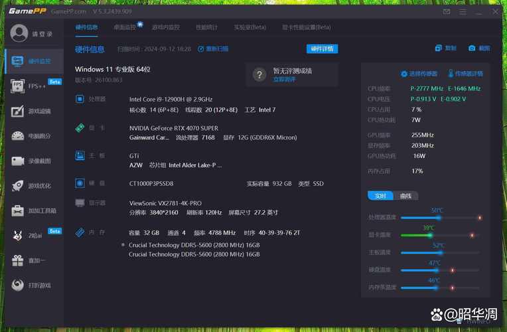Image resolution: width=507 pixels, height=332 pixels.
Task: Click the 内存条温度 memory temperature slider at 46°C
Action: pyautogui.click(x=435, y=288)
